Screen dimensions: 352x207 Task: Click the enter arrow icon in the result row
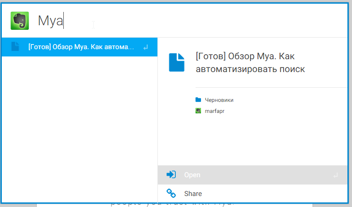point(145,47)
